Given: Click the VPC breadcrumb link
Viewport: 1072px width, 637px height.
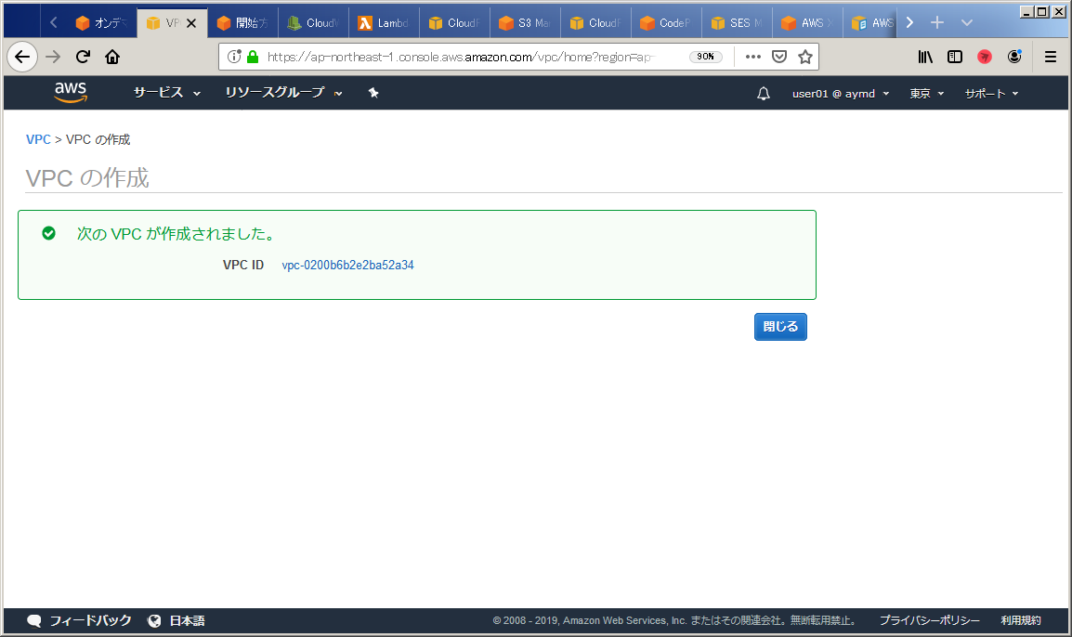Looking at the screenshot, I should [38, 139].
